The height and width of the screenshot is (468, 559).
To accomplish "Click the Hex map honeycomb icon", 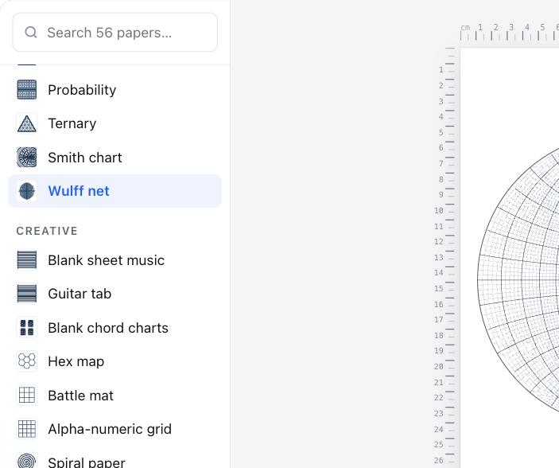I will [27, 361].
